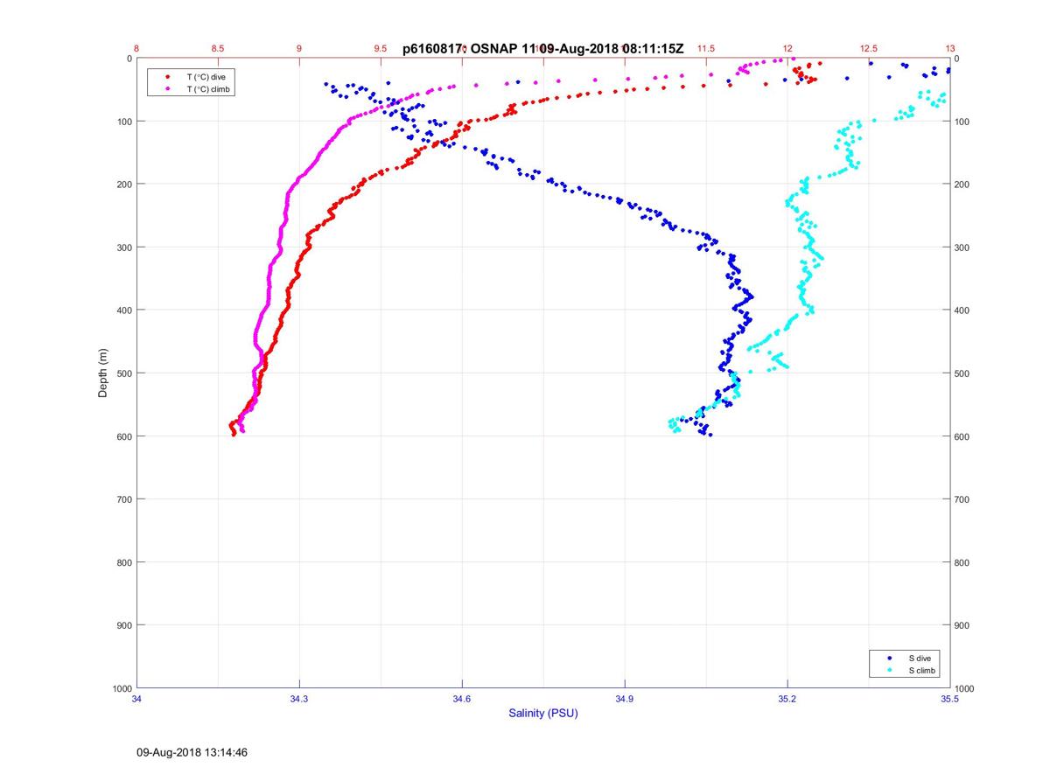Select the 'S climb' legend entry
The width and height of the screenshot is (1050, 774).
(x=922, y=670)
